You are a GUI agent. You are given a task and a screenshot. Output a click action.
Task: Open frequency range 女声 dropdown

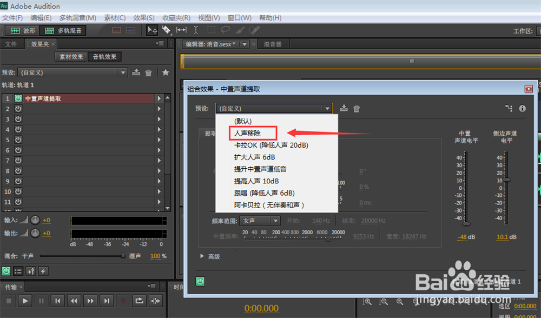pyautogui.click(x=260, y=221)
